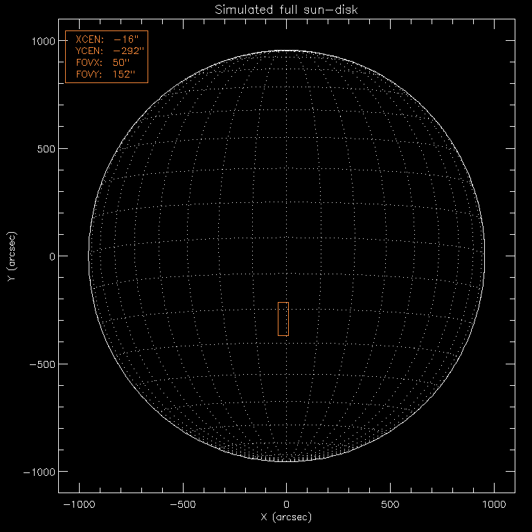Screen dimensions: 532x532
Task: Click the x-axis tick label -500
Action: [x=182, y=505]
